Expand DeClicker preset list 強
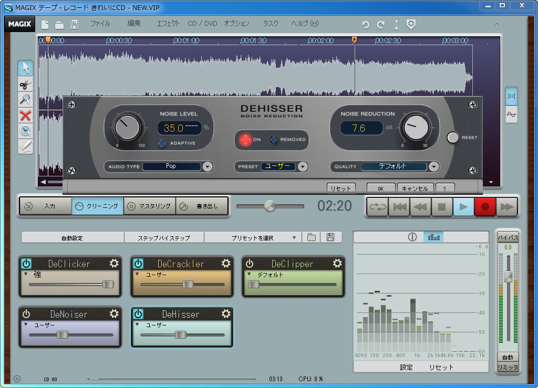538x388 pixels. pyautogui.click(x=26, y=274)
